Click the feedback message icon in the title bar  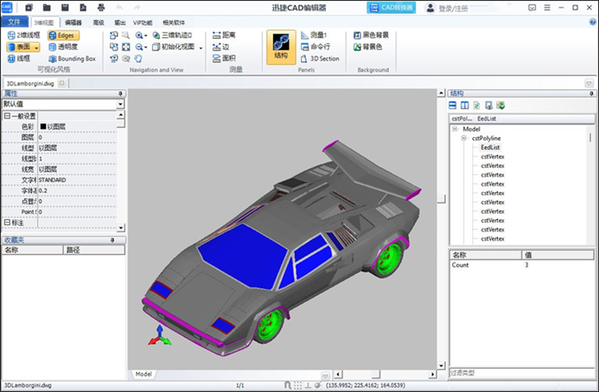(x=532, y=8)
